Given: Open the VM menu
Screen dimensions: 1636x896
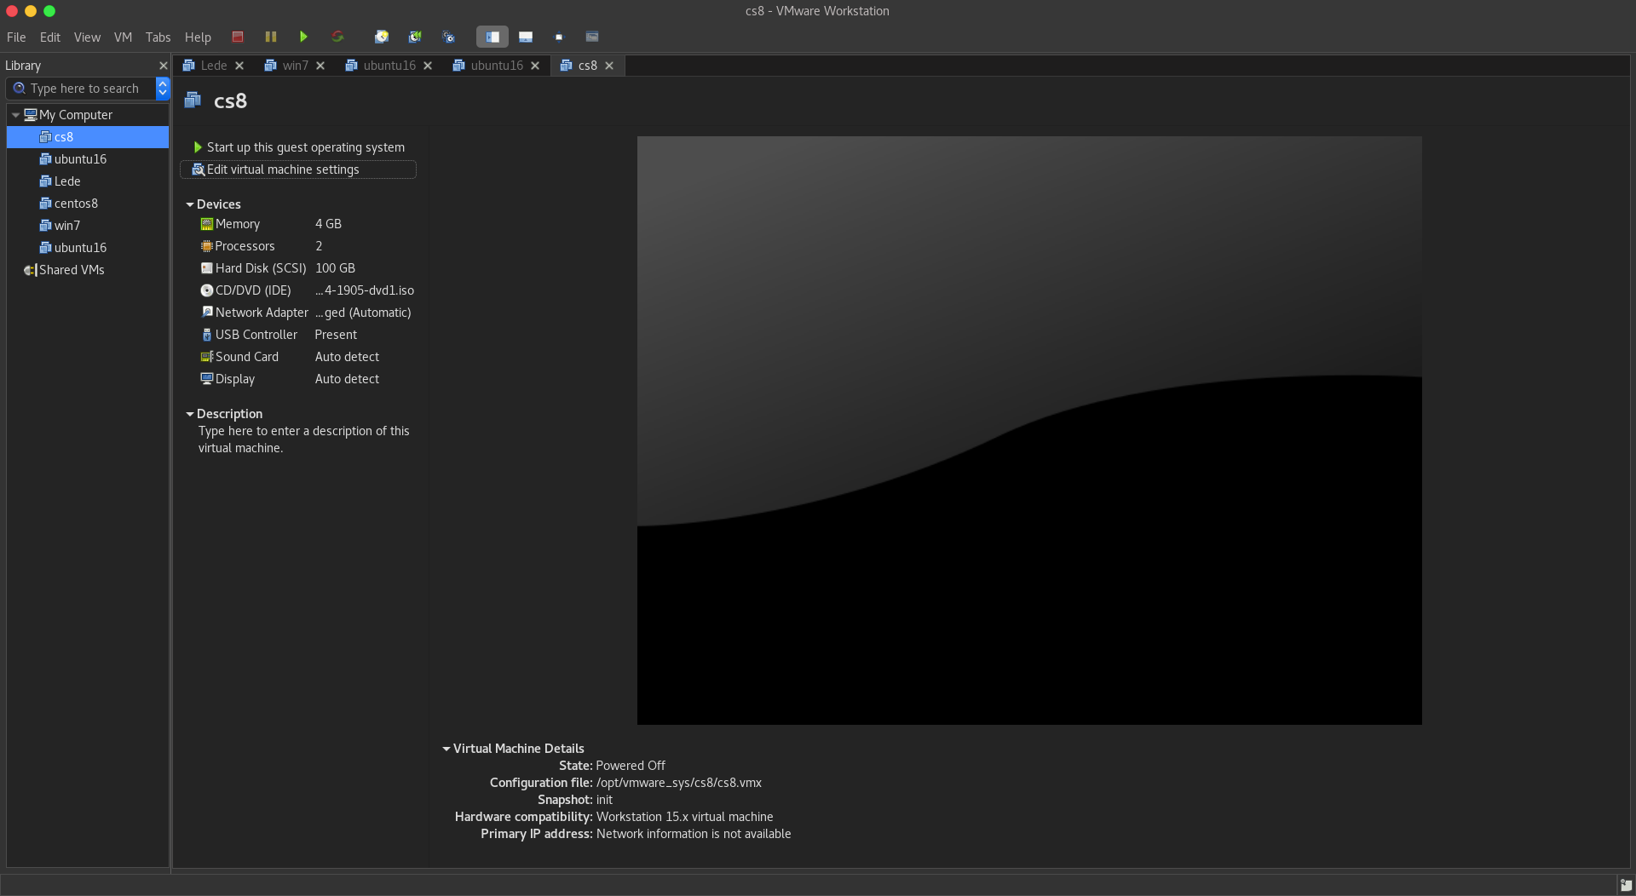Looking at the screenshot, I should 123,37.
